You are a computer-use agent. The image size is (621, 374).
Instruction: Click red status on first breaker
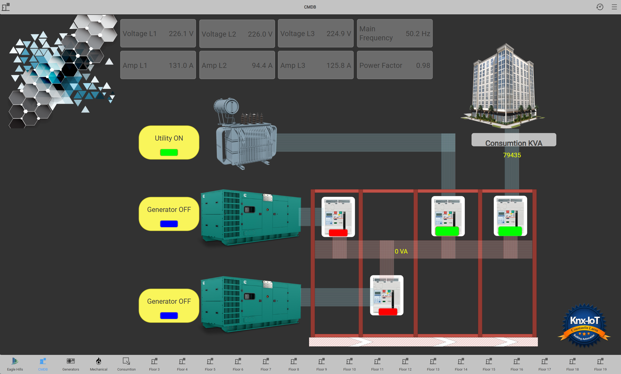pos(338,233)
